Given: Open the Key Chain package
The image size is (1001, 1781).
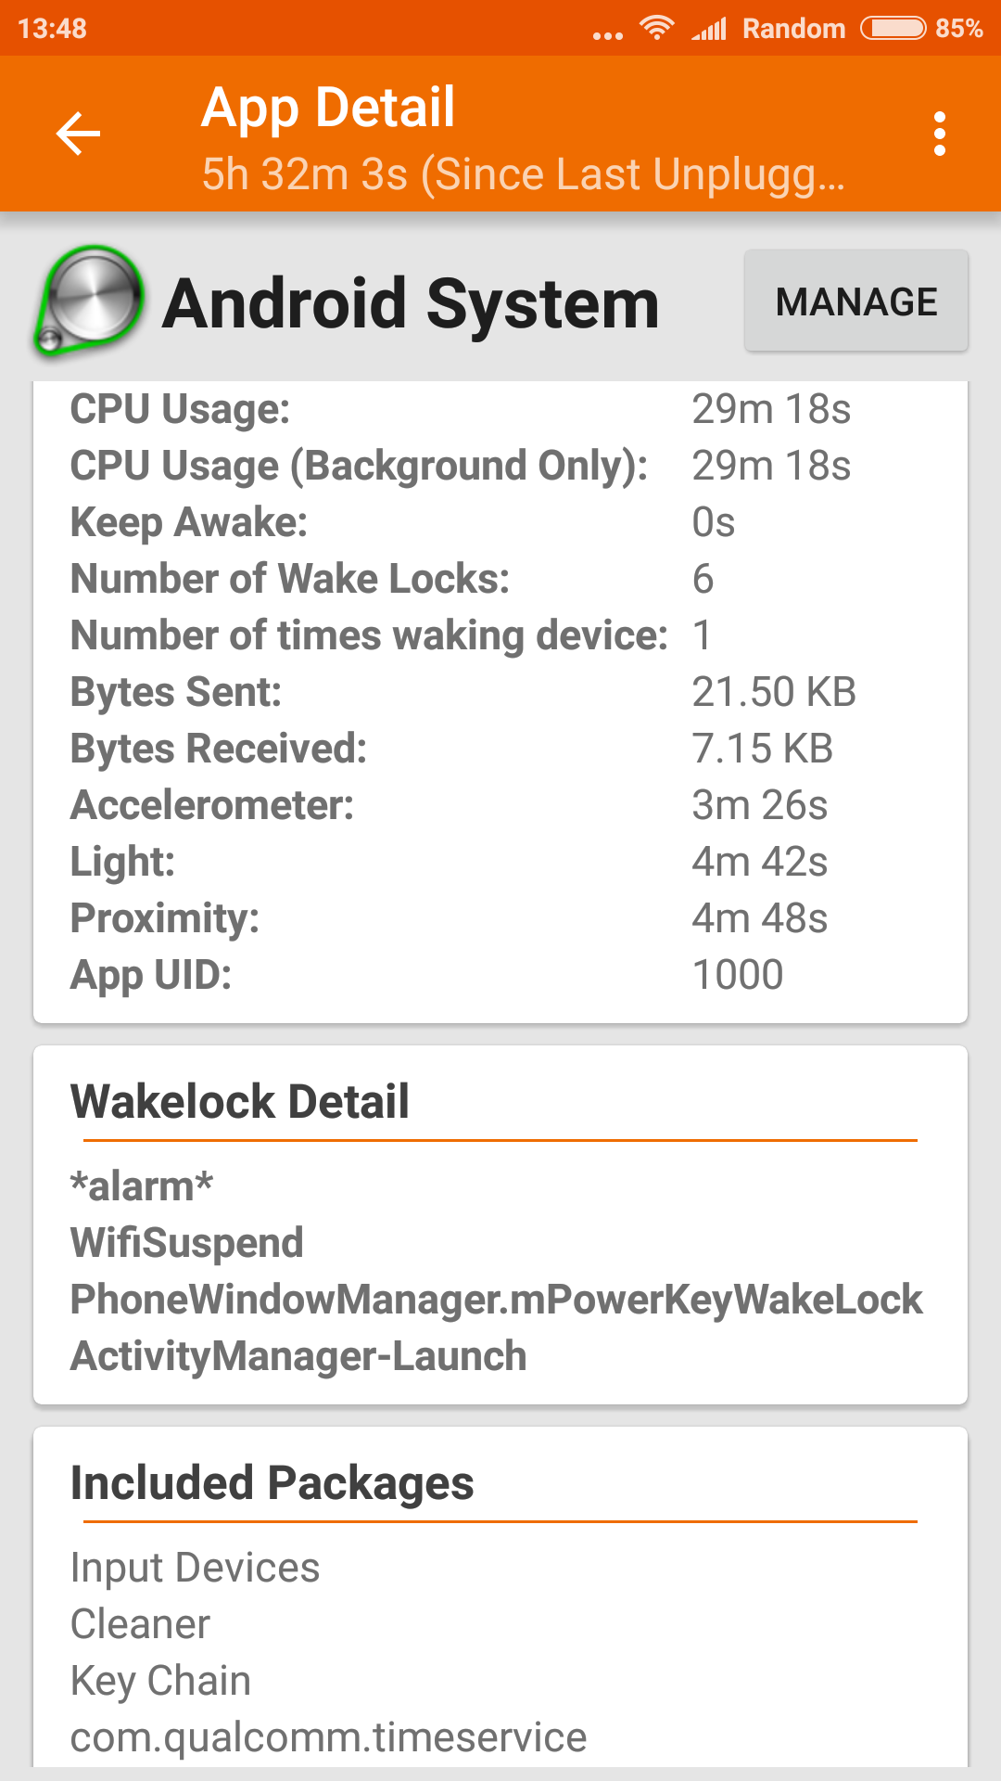Looking at the screenshot, I should [x=161, y=1681].
